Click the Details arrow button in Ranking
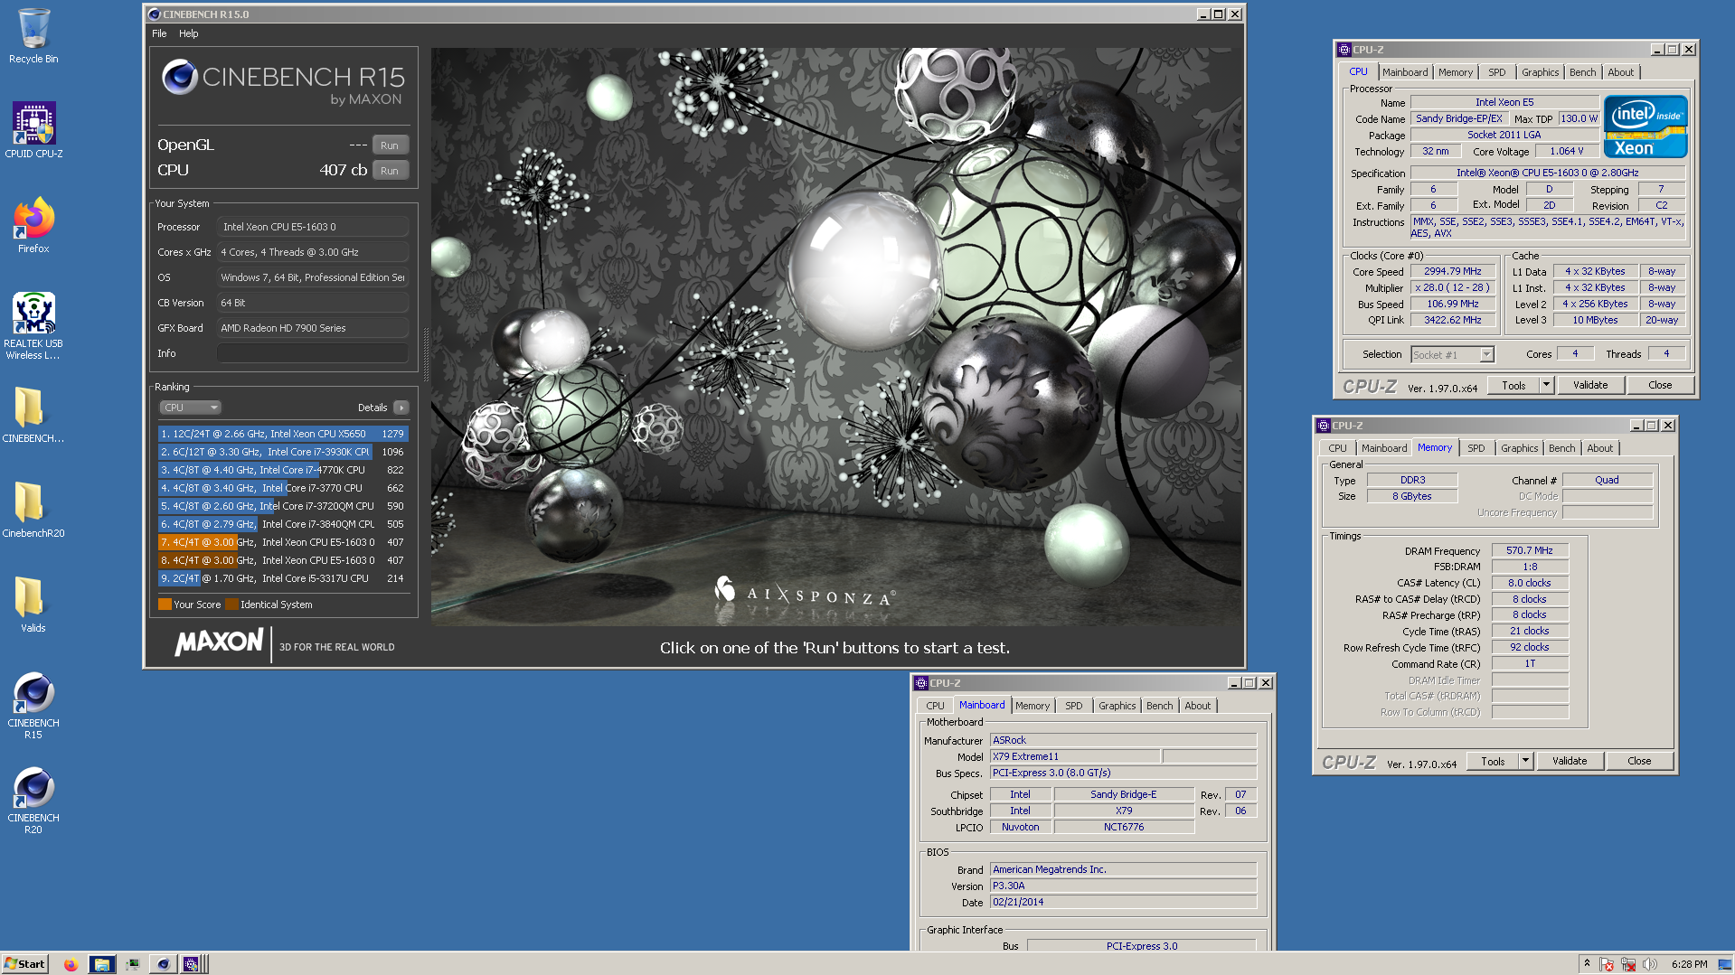This screenshot has height=975, width=1735. pyautogui.click(x=401, y=408)
